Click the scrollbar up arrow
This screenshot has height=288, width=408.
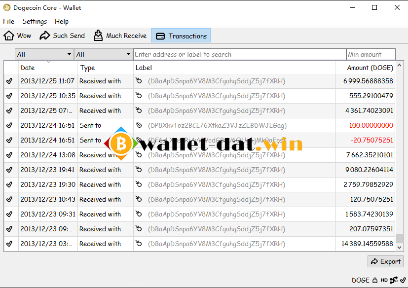pos(400,65)
